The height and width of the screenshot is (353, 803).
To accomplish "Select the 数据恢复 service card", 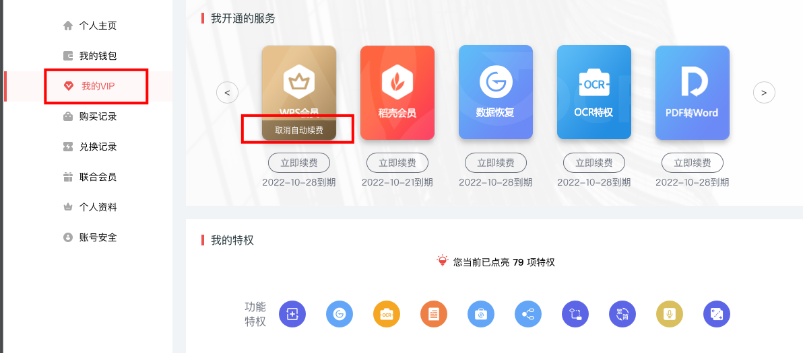I will coord(496,93).
